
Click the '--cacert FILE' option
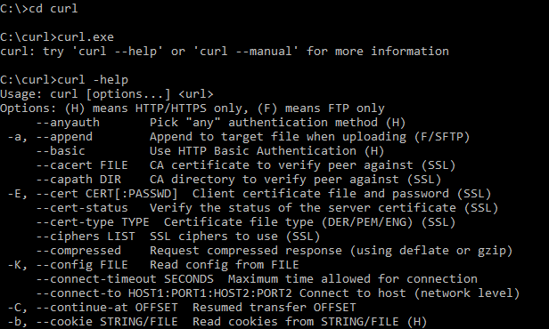pyautogui.click(x=82, y=165)
